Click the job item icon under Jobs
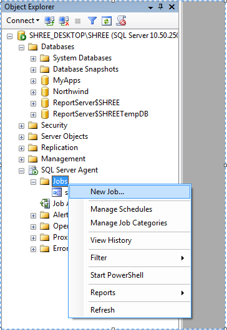The image size is (227, 330). (57, 192)
